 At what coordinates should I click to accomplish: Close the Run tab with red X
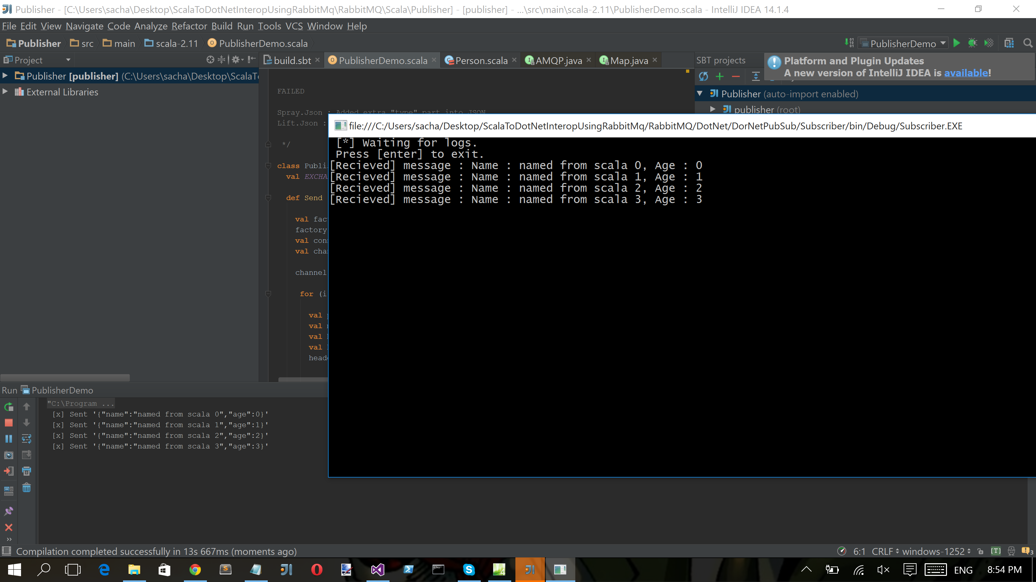click(x=8, y=527)
